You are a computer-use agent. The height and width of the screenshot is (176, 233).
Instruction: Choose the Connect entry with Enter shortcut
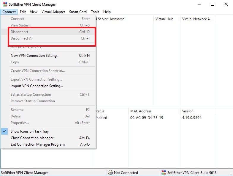click(x=48, y=19)
